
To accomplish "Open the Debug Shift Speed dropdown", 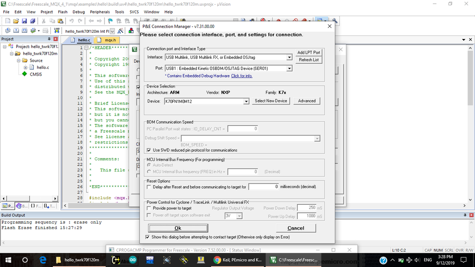I will pos(317,138).
